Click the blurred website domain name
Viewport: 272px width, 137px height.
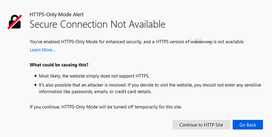coord(201,42)
